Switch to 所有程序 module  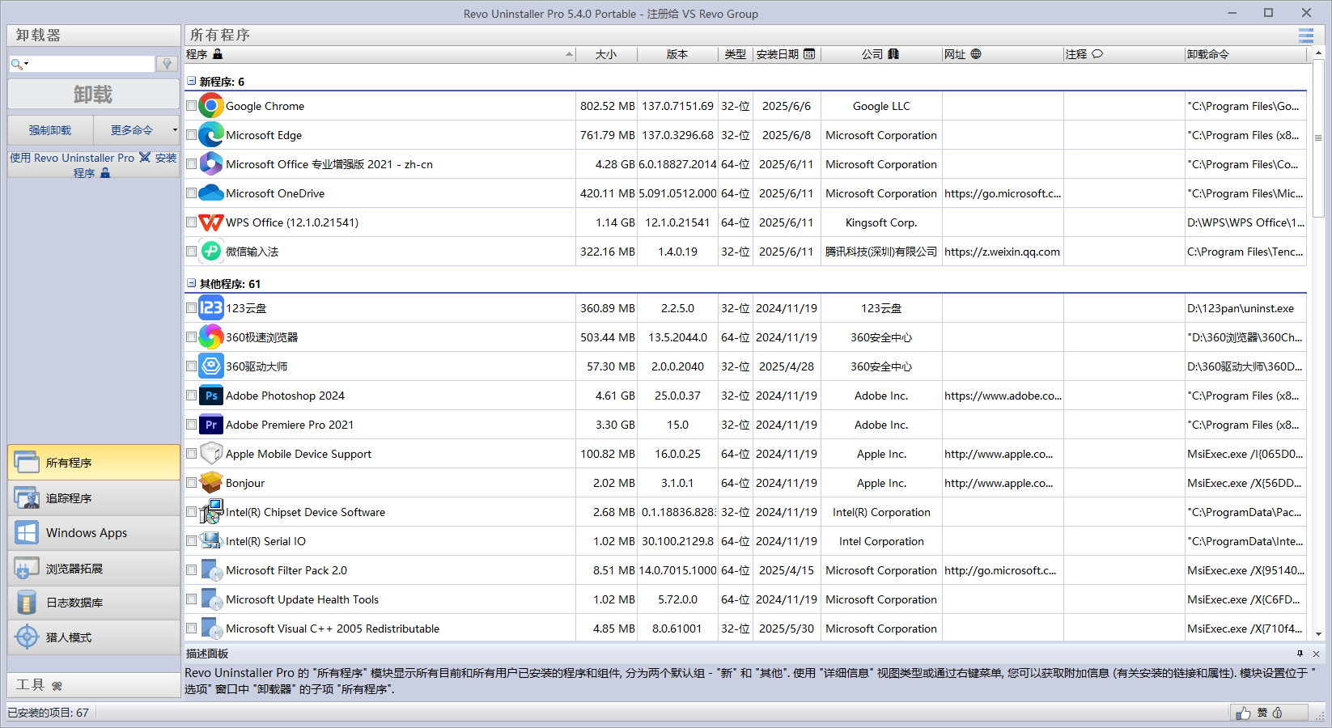click(x=94, y=463)
